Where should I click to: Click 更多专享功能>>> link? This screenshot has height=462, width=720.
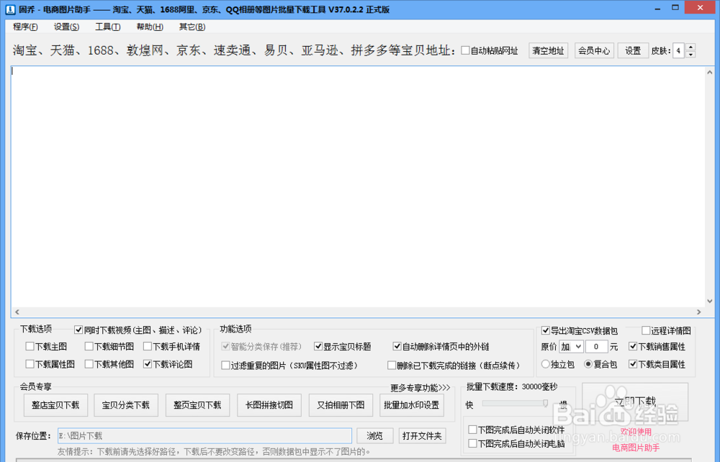click(x=420, y=388)
